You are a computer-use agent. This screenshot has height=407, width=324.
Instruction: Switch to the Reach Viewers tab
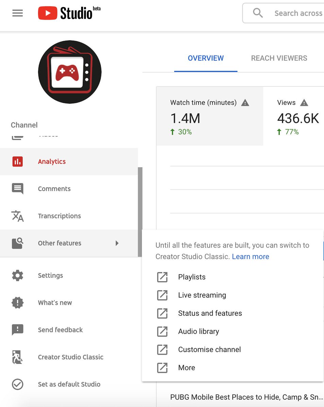(279, 58)
